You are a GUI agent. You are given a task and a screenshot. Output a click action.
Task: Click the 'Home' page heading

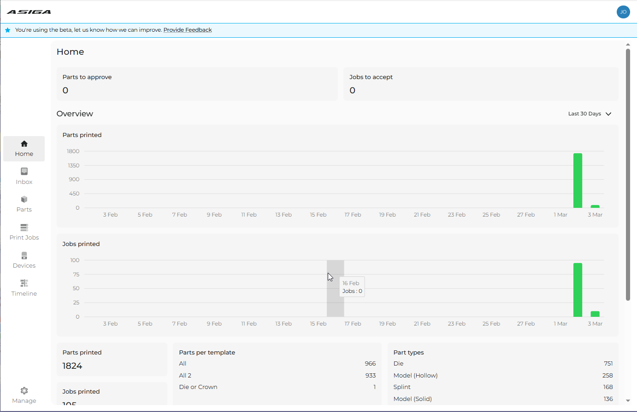pyautogui.click(x=70, y=52)
